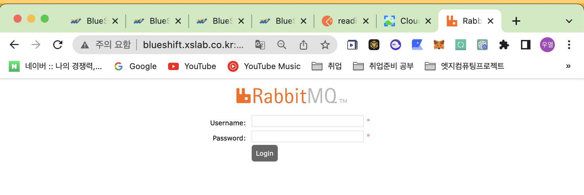Screen dimensions: 584x195
Task: Open the MetaMask fox extension
Action: tap(439, 45)
